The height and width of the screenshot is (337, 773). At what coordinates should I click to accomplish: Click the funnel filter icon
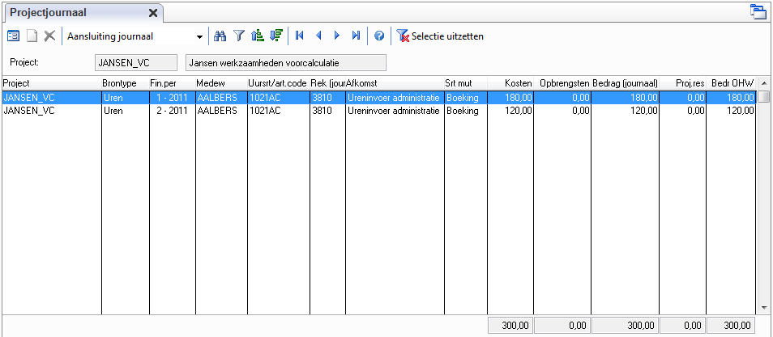pos(238,36)
